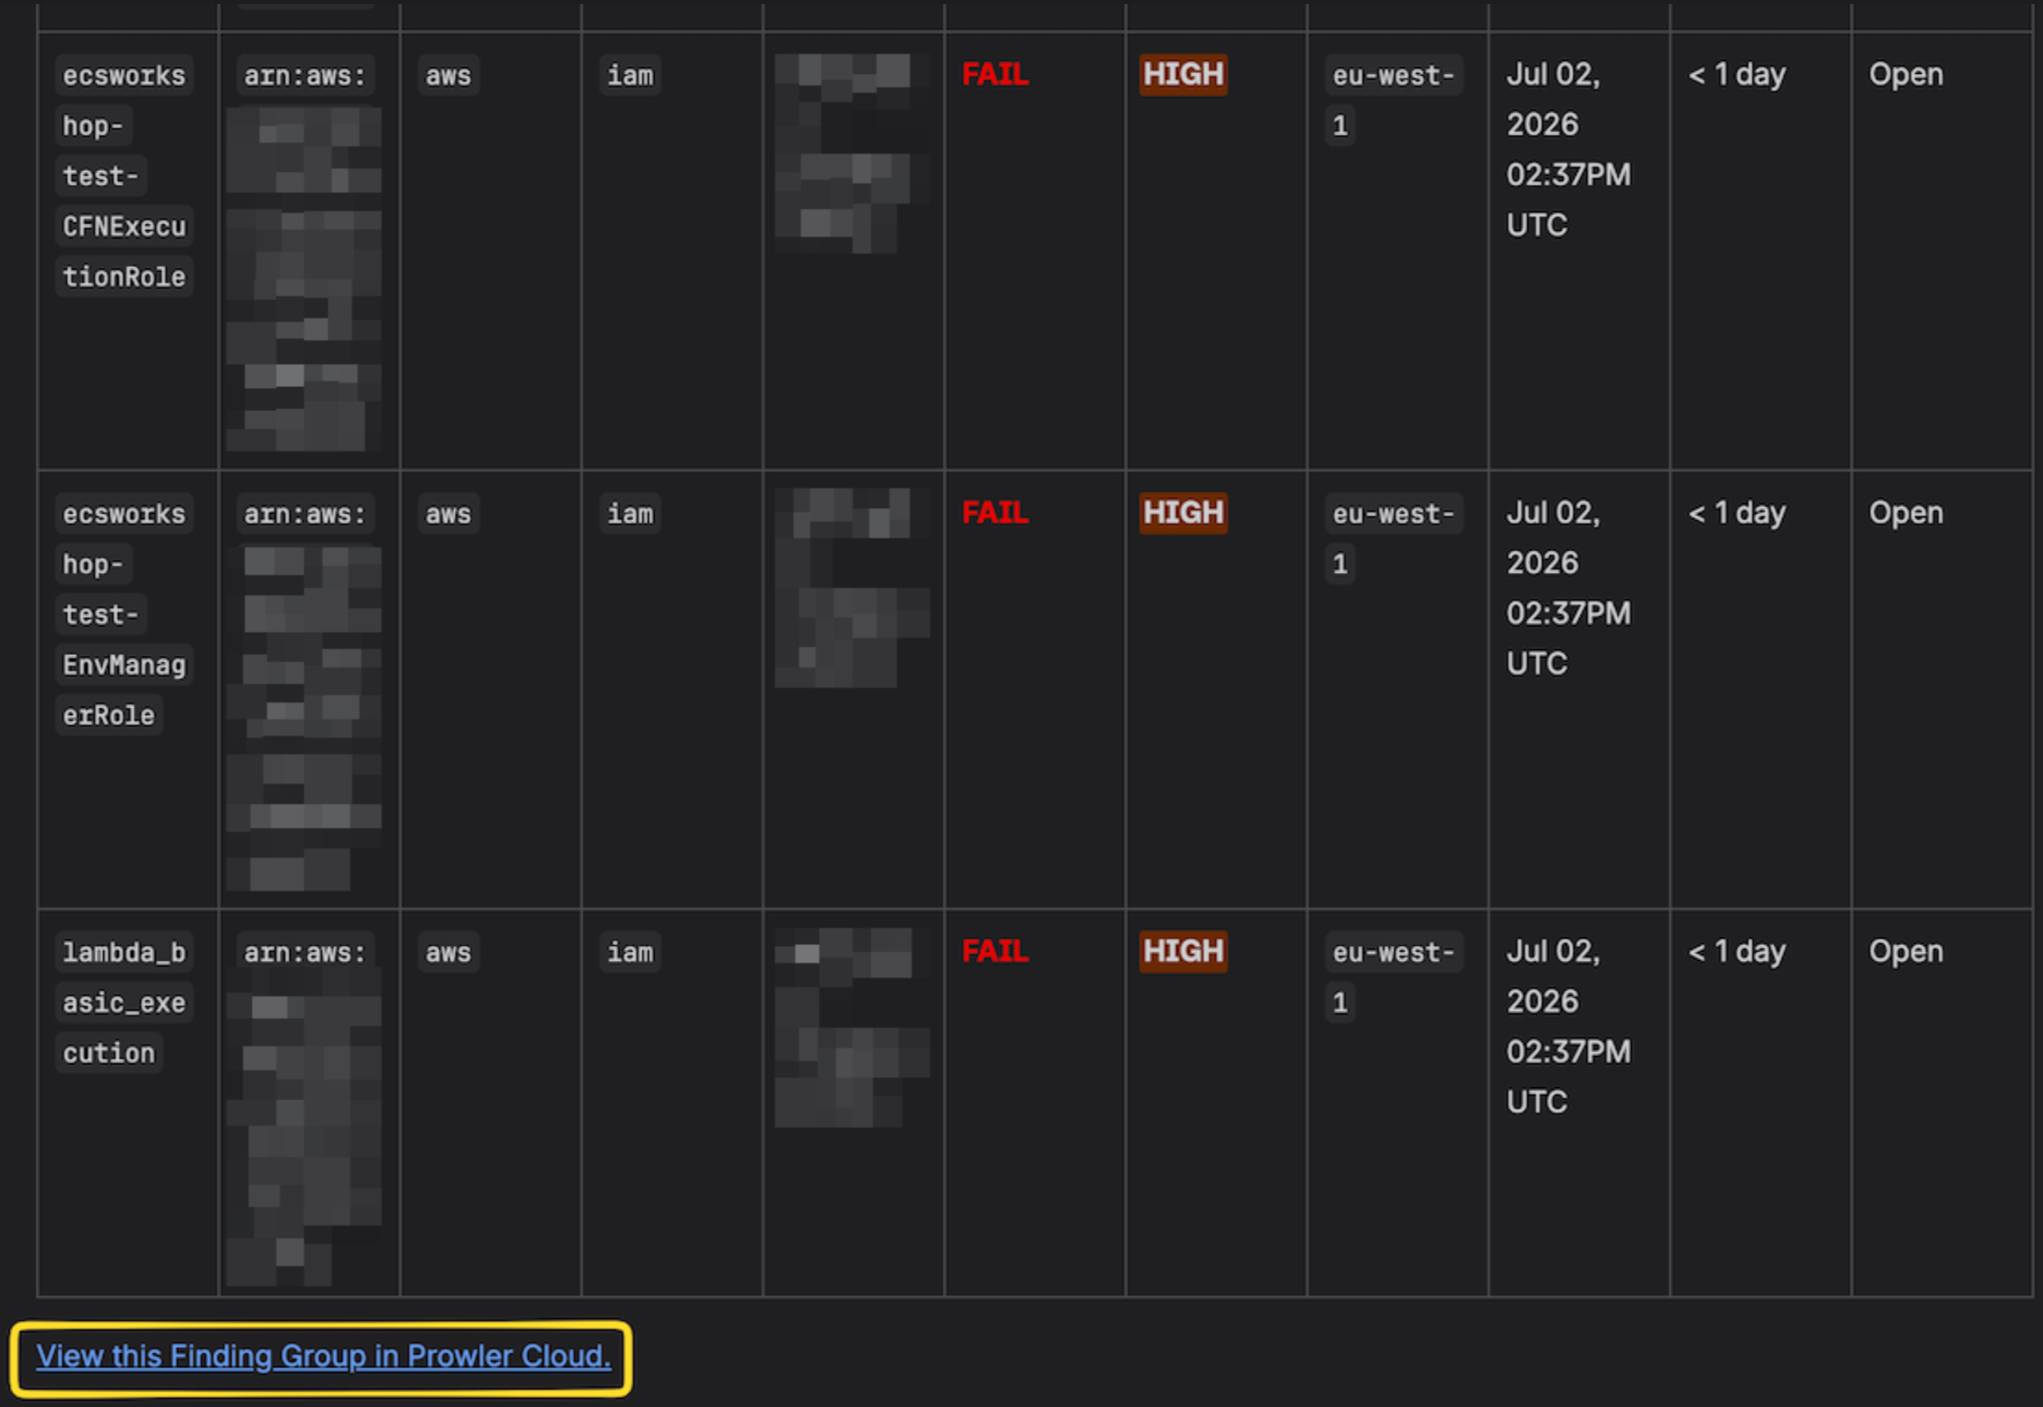Click the iam service tag in the lambda_basic_execution row
The width and height of the screenshot is (2043, 1407).
pyautogui.click(x=630, y=953)
